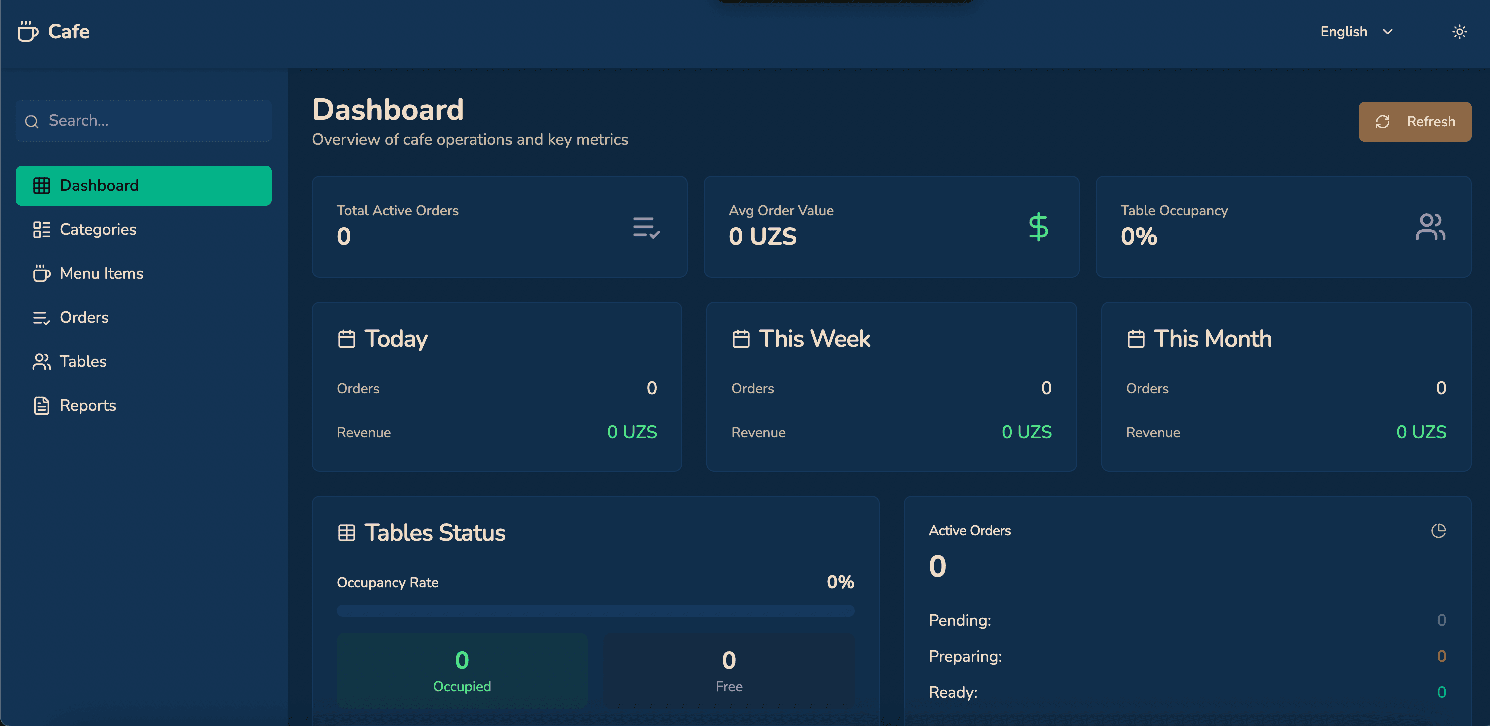
Task: Click the Orders list icon in sidebar
Action: pyautogui.click(x=41, y=317)
